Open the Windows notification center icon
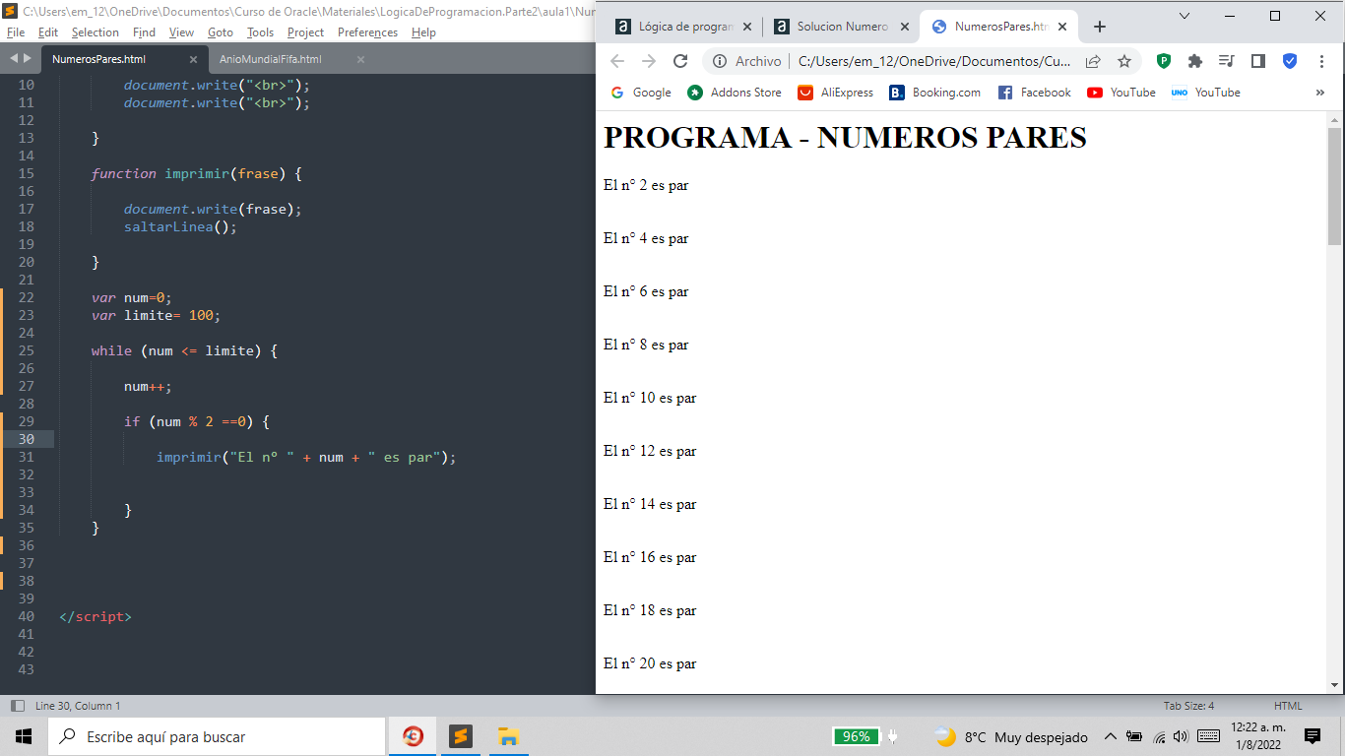 [x=1312, y=736]
